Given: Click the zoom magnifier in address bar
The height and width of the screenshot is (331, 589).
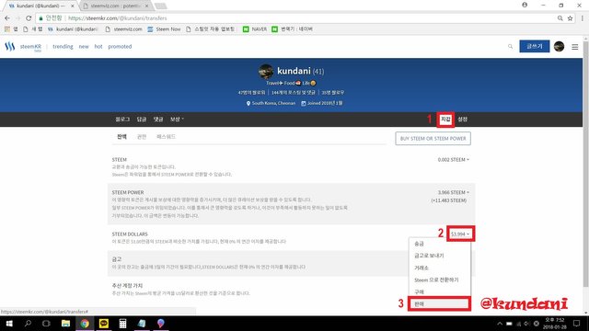Looking at the screenshot, I should [560, 18].
